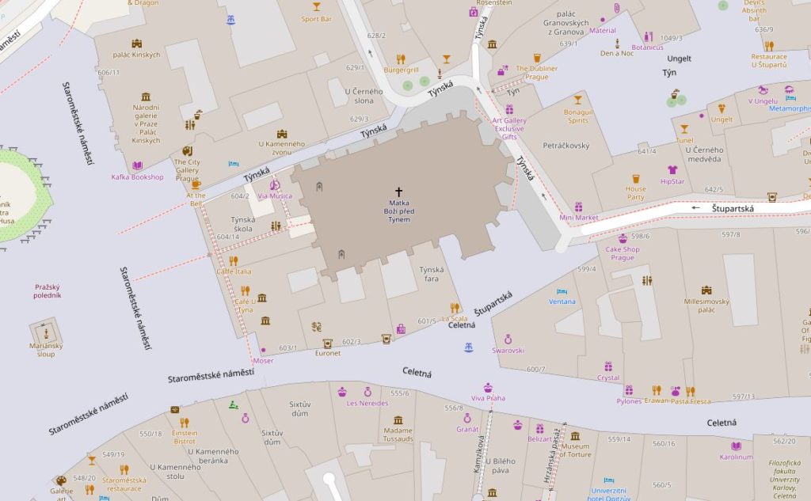Select the Kafka Bookshop book icon

click(138, 165)
